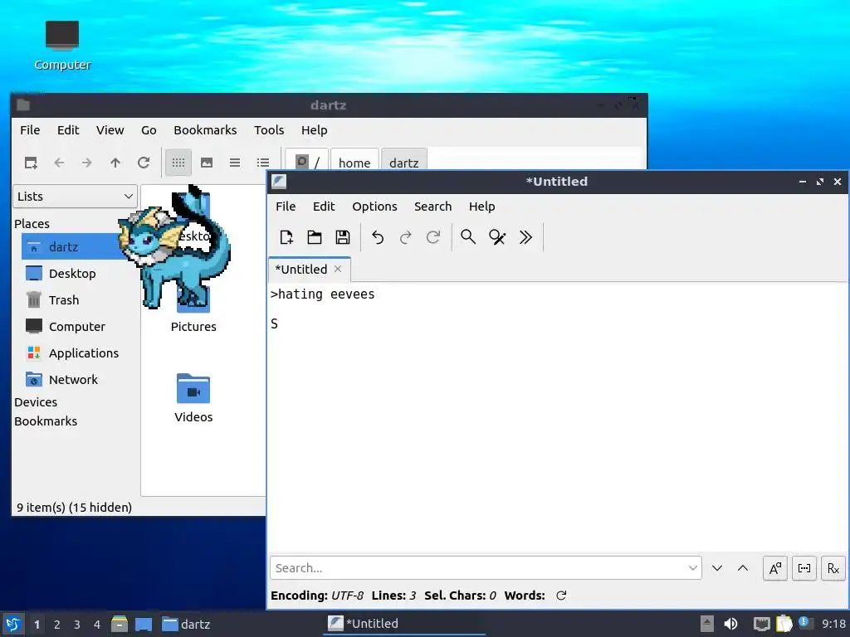
Task: Go forward in file manager history
Action: 86,163
